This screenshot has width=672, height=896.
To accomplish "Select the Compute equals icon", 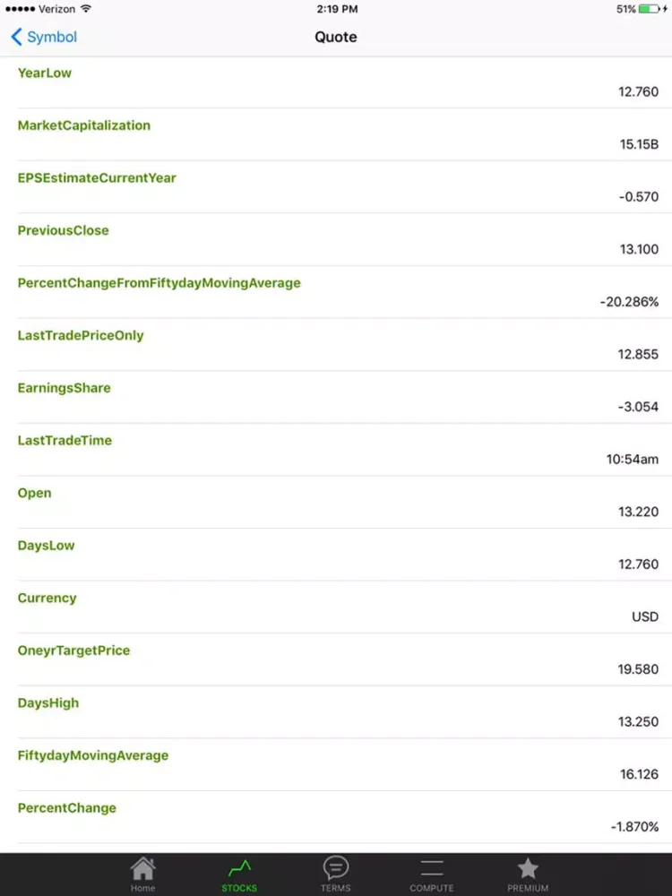I will 432,868.
